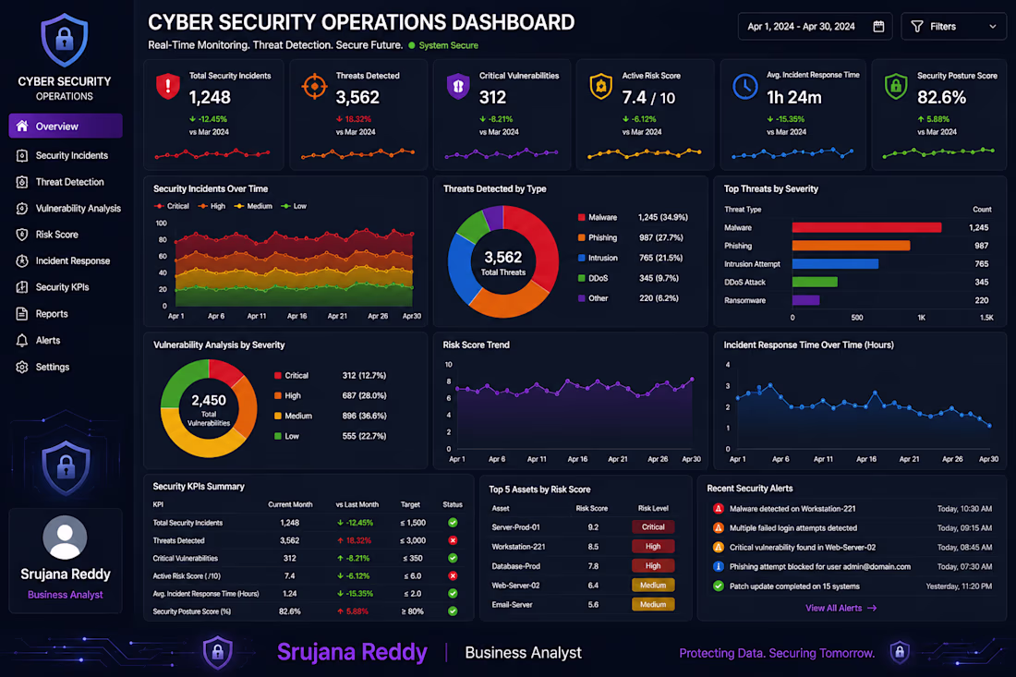This screenshot has height=677, width=1016.
Task: Click the High badge for Workstation-221
Action: [x=653, y=547]
